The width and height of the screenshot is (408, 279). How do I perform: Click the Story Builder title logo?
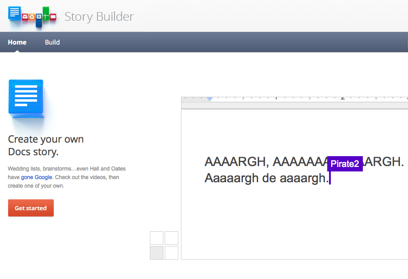(99, 17)
